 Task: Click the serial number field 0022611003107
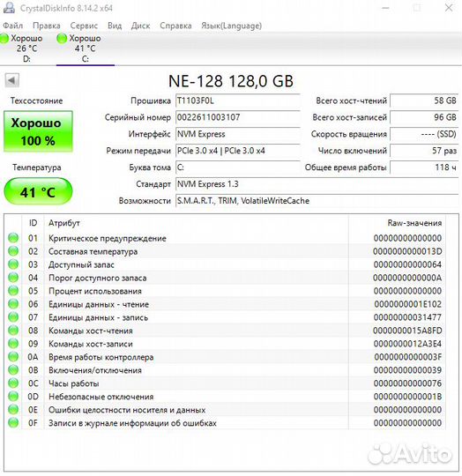point(238,117)
